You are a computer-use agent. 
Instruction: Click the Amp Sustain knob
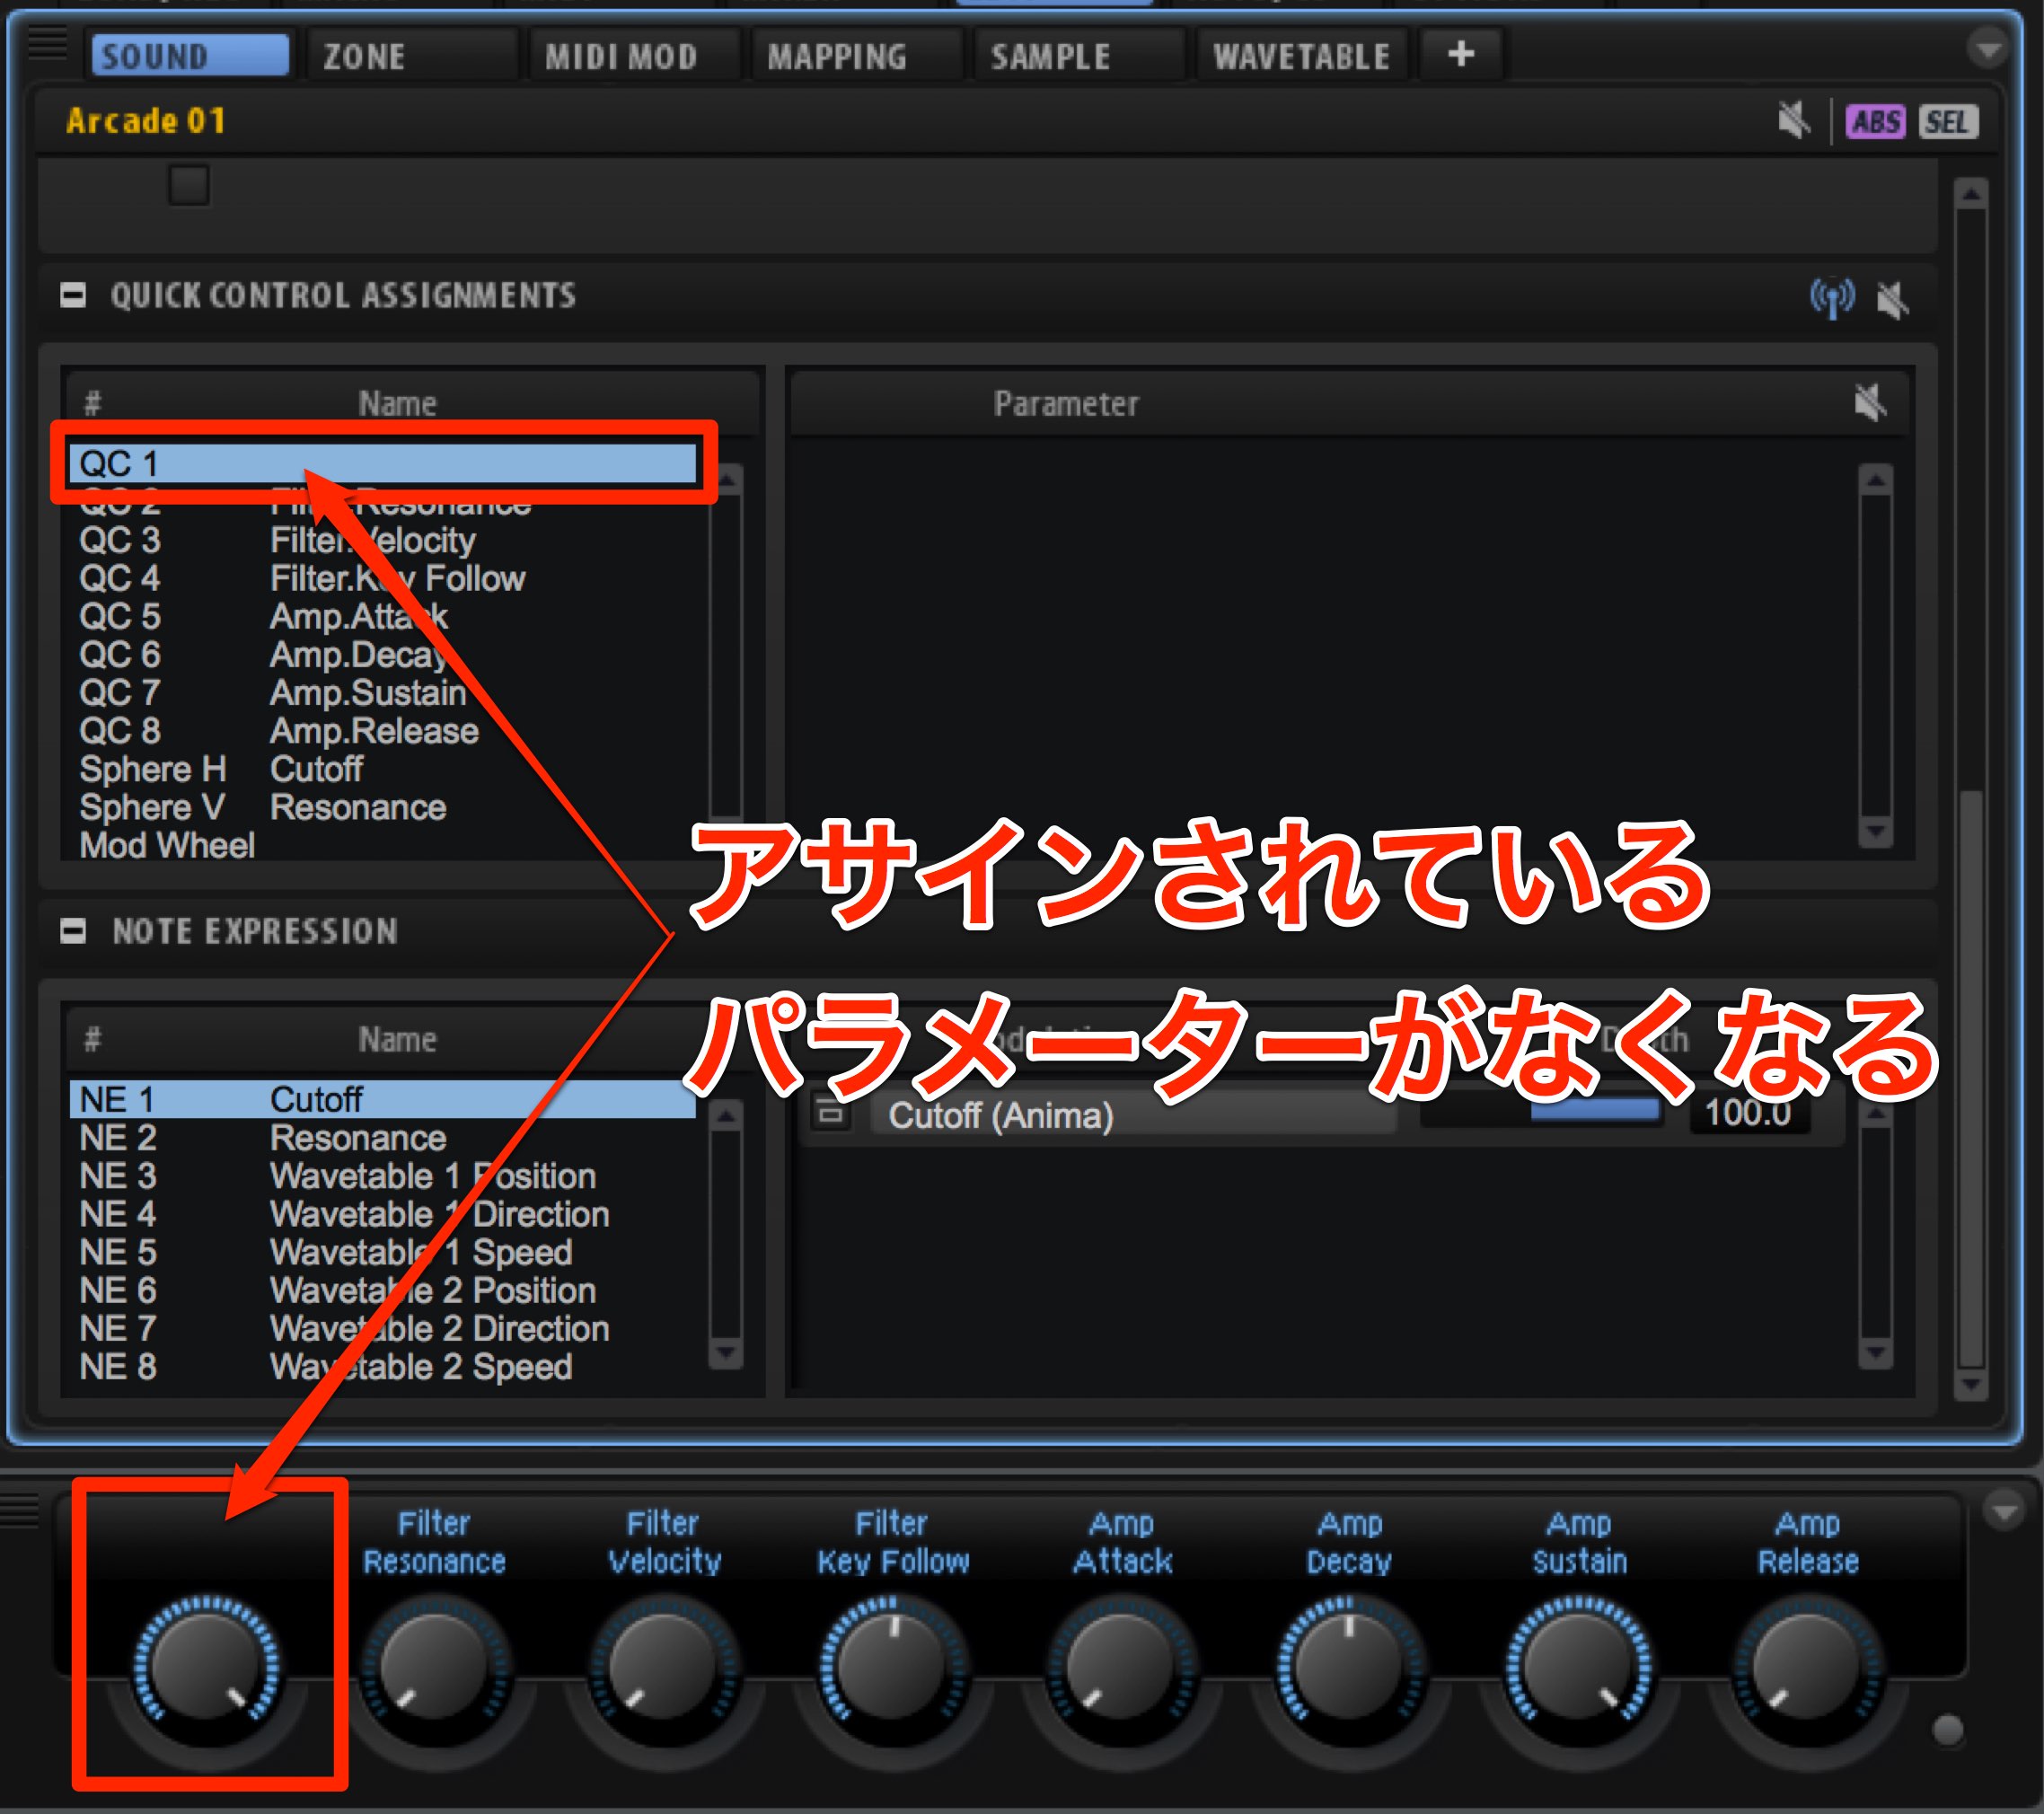coord(1578,1667)
